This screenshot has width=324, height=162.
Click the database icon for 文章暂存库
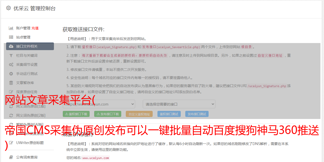coord(11,83)
